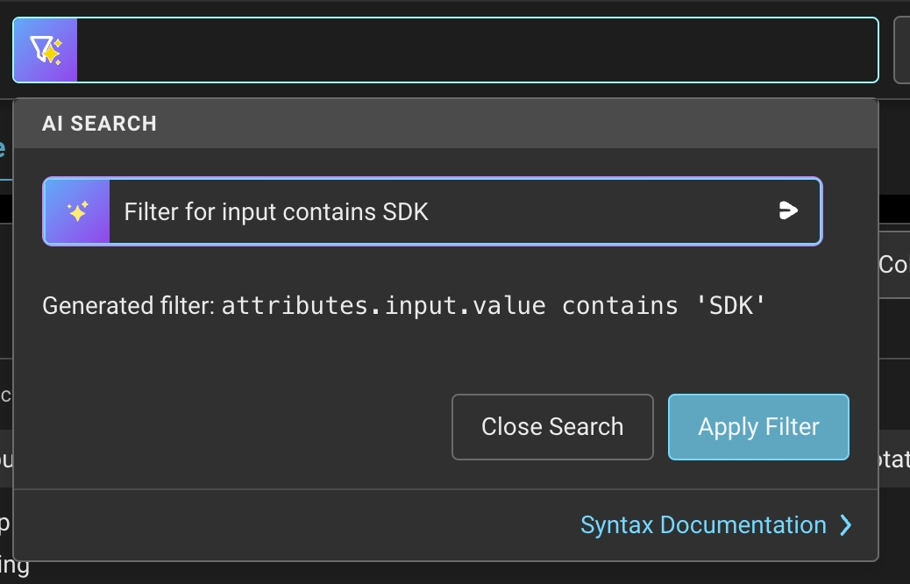Viewport: 910px width, 584px height.
Task: Click the sparkle icon in AI search box
Action: (77, 211)
